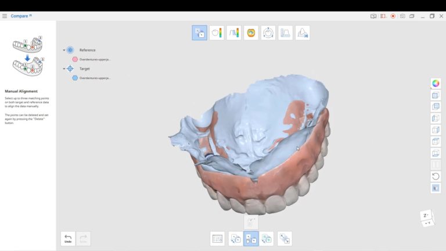Select the left view cube icon

point(436,119)
